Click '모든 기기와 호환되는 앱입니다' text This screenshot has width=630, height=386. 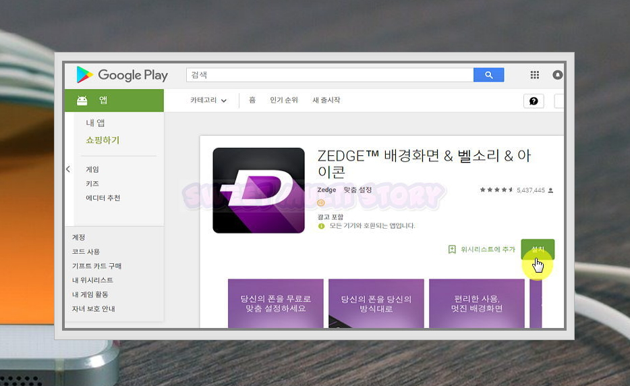[x=372, y=226]
